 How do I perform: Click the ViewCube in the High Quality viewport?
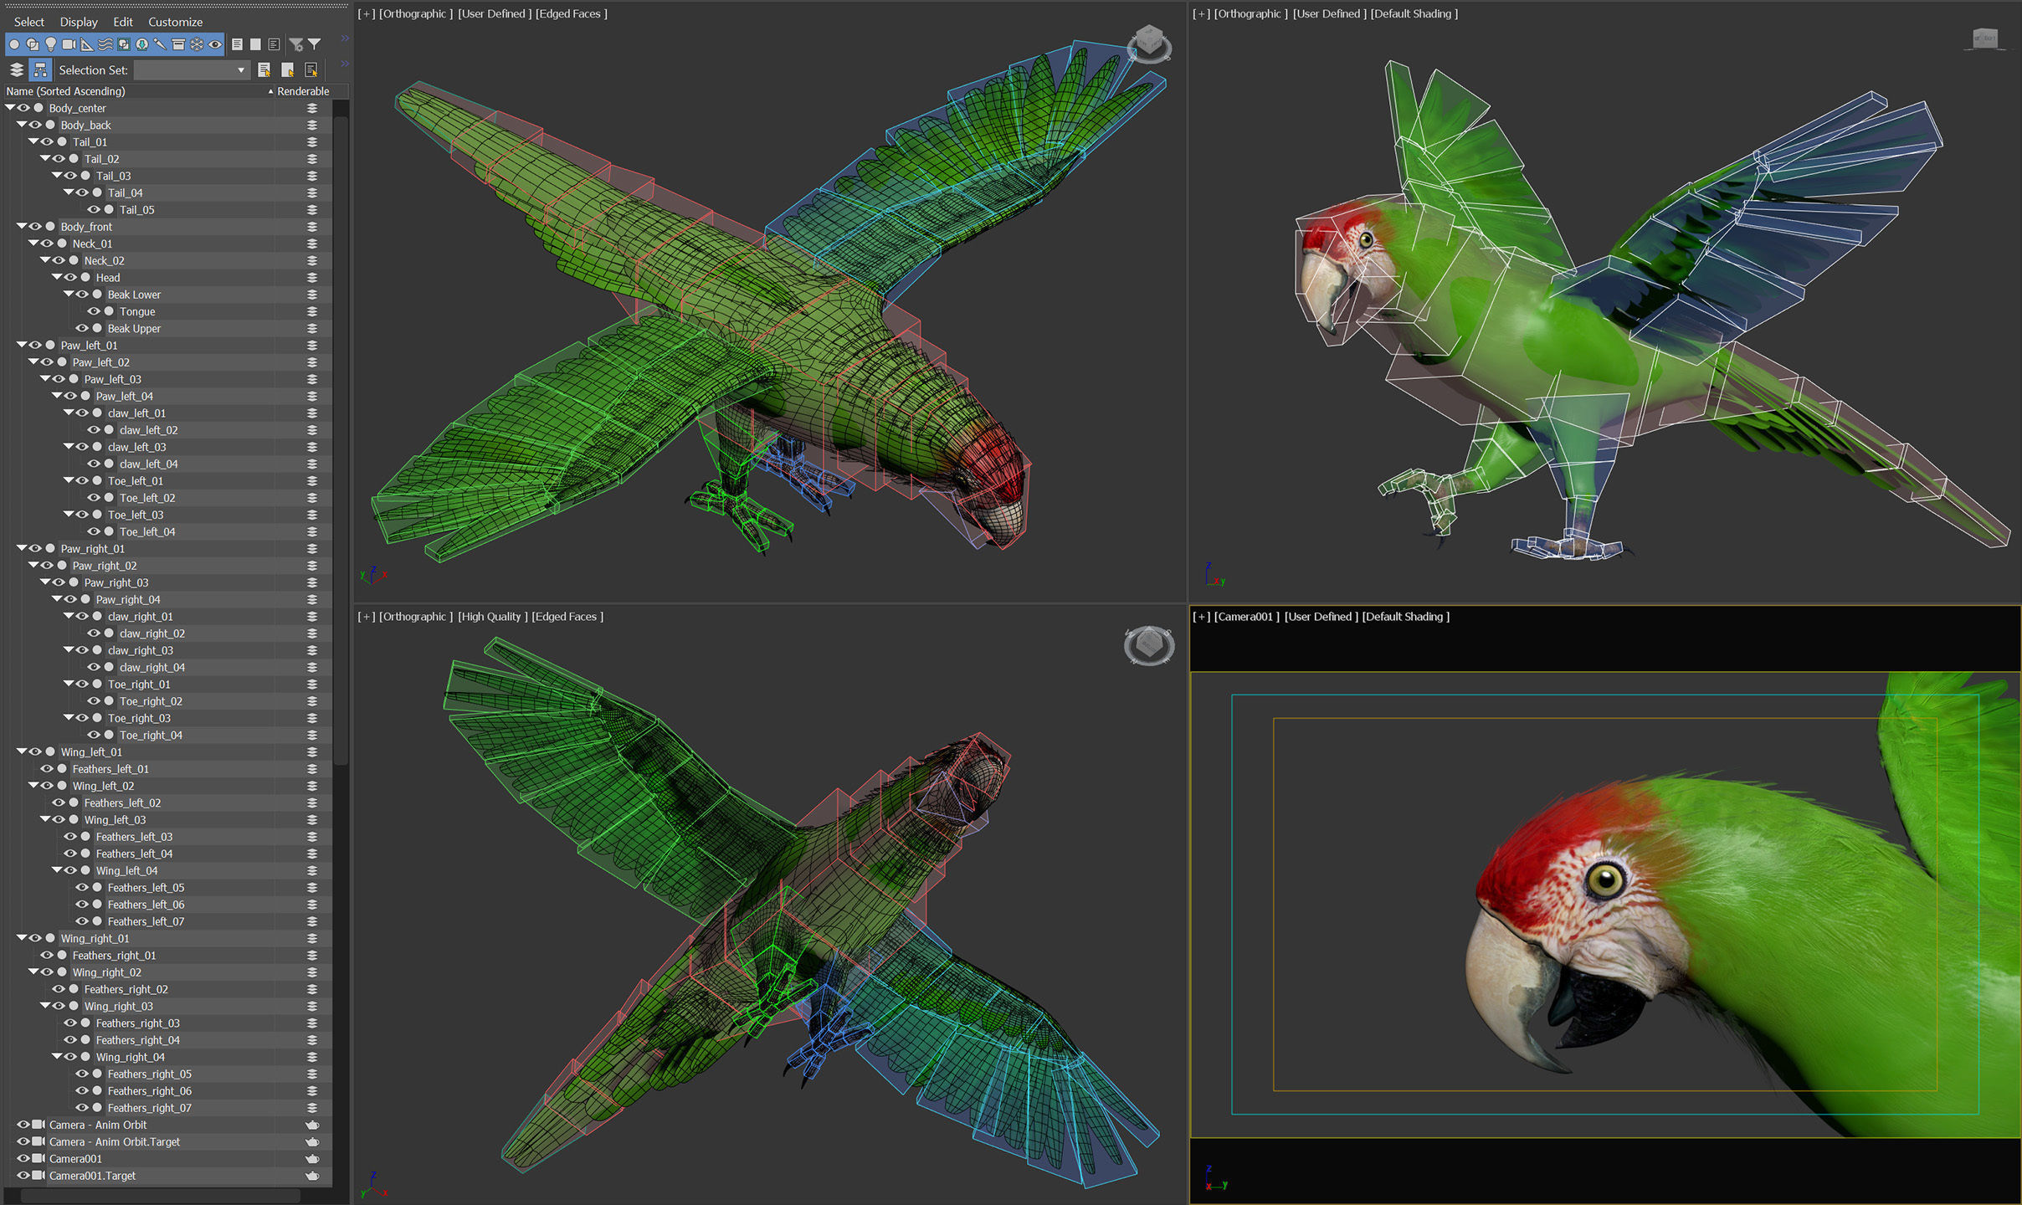(x=1149, y=645)
